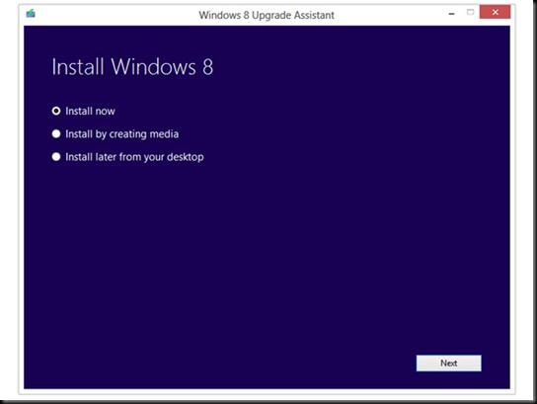Click the filled circle beside Install now

coord(56,111)
